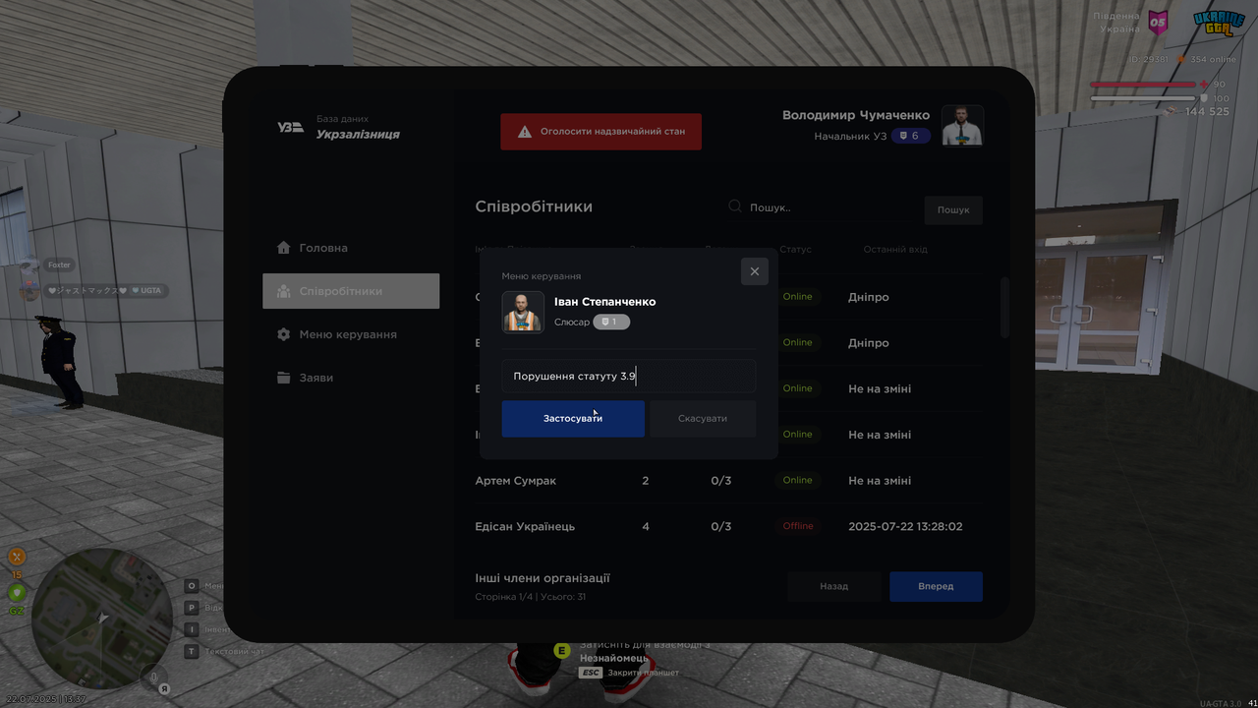Click the P key hint icon
This screenshot has width=1258, height=708.
tap(192, 608)
